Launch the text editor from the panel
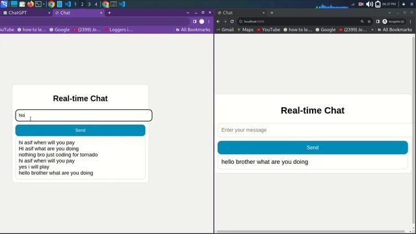416x234 pixels. click(22, 4)
